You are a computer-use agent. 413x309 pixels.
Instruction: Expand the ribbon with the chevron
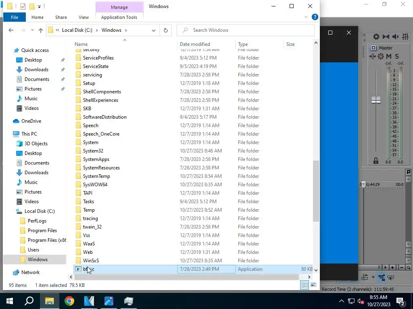306,17
